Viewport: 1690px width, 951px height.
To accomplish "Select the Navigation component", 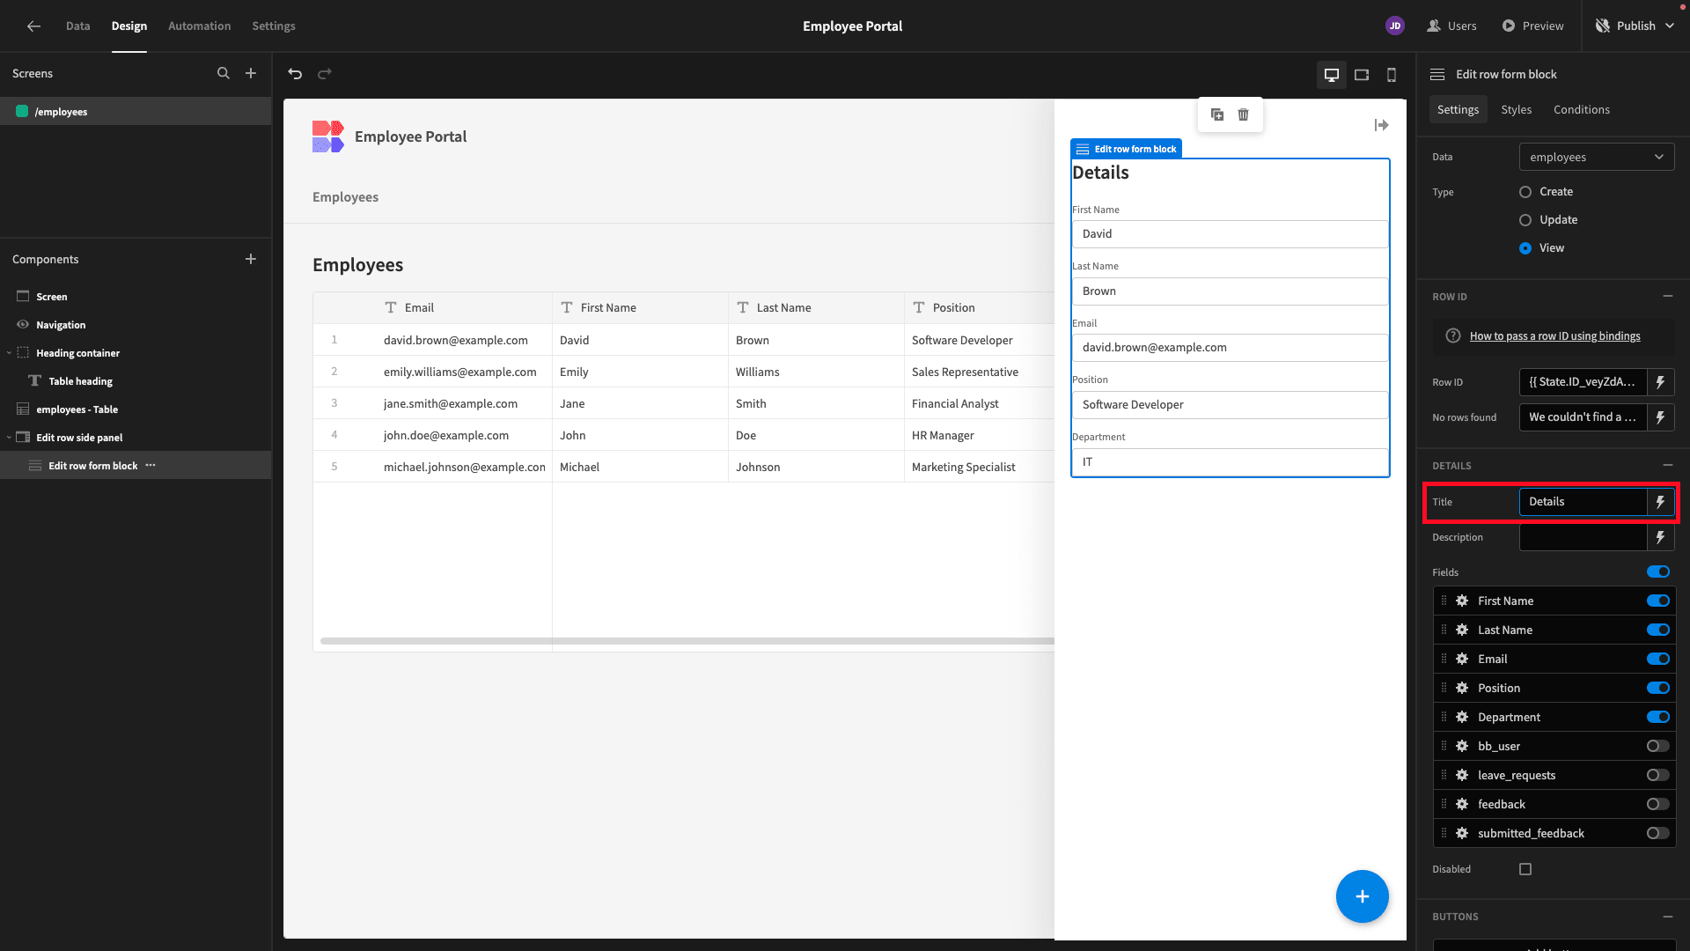I will click(x=136, y=325).
